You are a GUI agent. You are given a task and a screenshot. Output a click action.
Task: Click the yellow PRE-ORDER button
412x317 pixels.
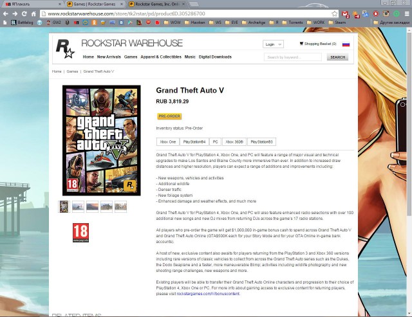coord(169,116)
